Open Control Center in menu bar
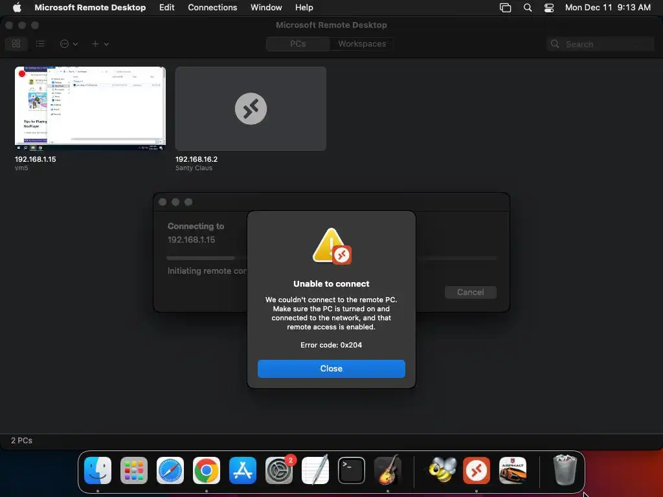The width and height of the screenshot is (663, 497). tap(549, 7)
